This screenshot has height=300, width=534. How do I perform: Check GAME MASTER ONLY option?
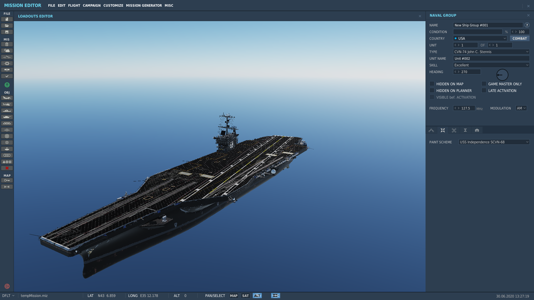pyautogui.click(x=484, y=84)
